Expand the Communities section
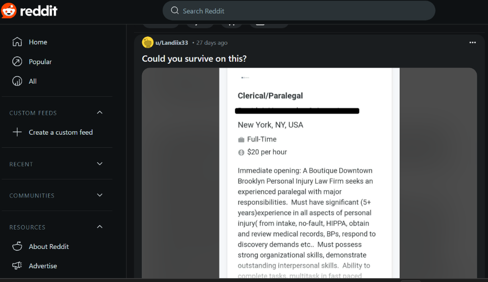This screenshot has width=488, height=282. [x=100, y=195]
